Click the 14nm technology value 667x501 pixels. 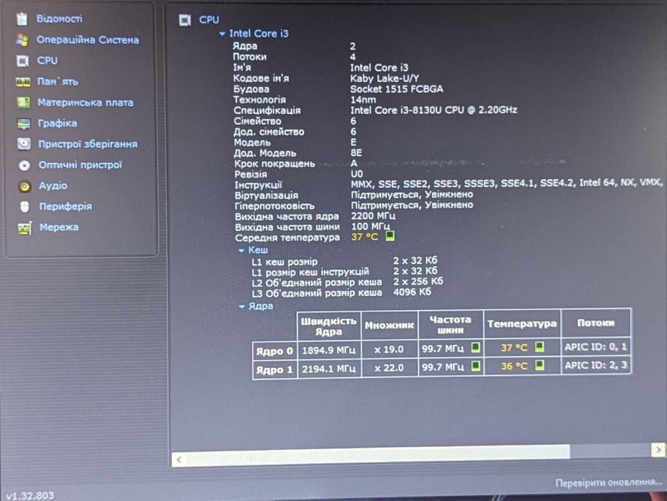pos(363,100)
